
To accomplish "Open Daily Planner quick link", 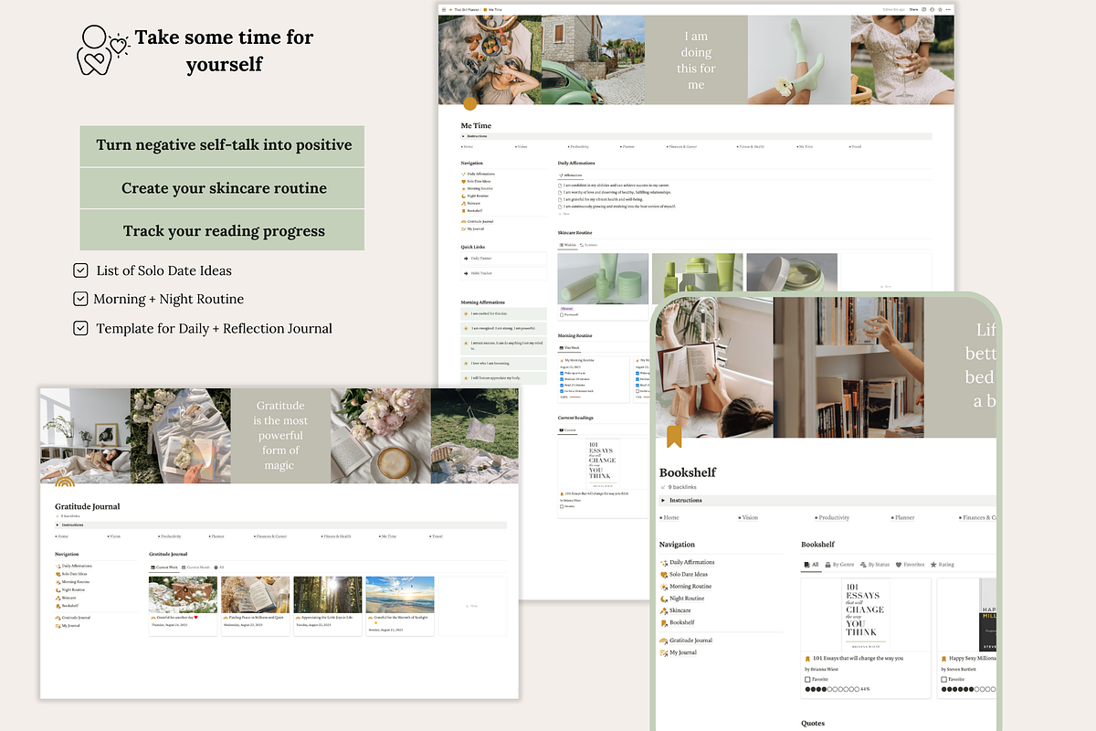I will click(x=481, y=259).
